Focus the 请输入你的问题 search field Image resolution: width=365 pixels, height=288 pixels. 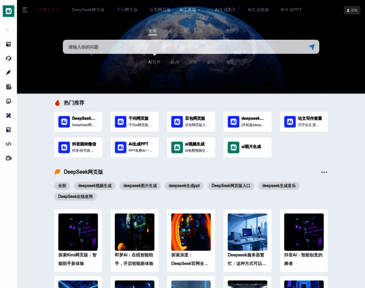point(191,47)
